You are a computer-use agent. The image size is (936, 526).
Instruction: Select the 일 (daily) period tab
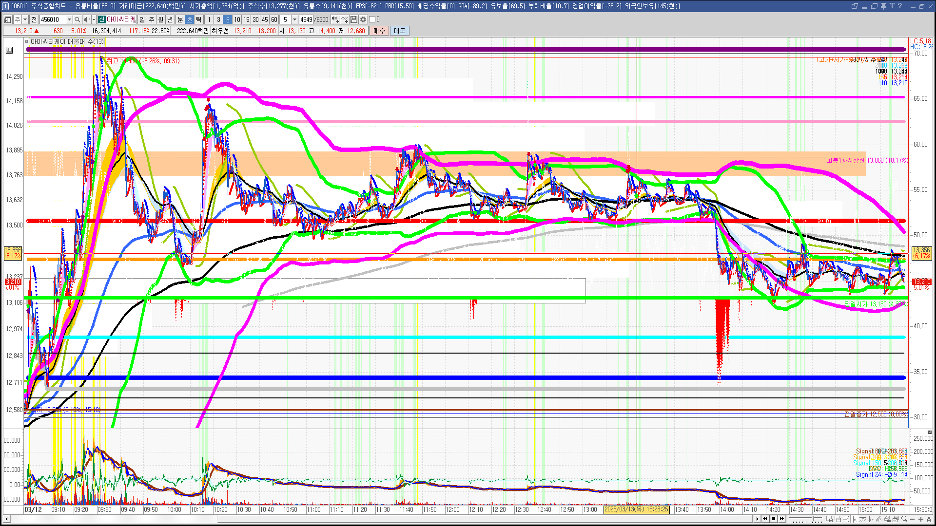click(x=142, y=19)
